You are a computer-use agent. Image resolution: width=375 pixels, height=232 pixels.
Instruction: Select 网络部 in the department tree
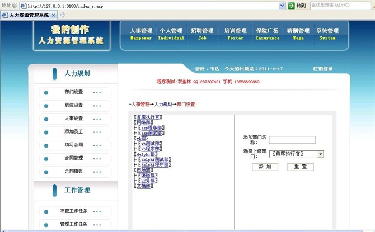(143, 122)
